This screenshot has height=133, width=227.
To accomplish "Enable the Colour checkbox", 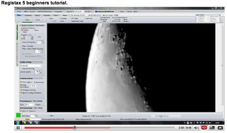I will click(48, 18).
